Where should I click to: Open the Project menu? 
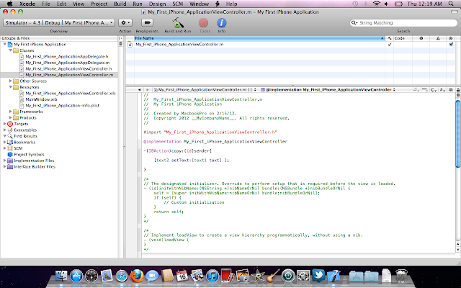pos(99,4)
